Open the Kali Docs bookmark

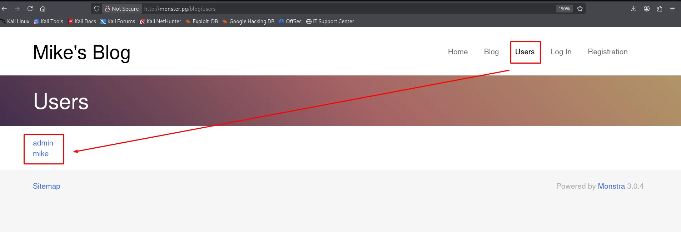pos(82,21)
